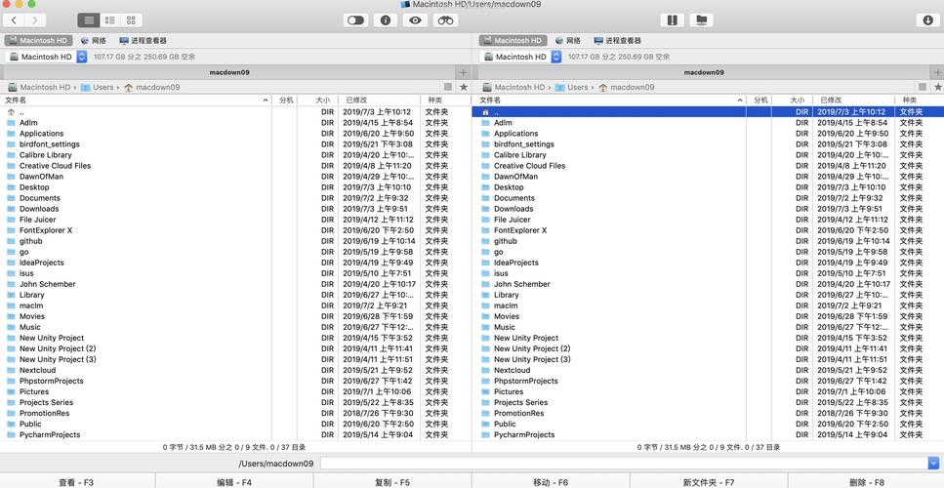Switch to the icon grid view

click(x=131, y=20)
